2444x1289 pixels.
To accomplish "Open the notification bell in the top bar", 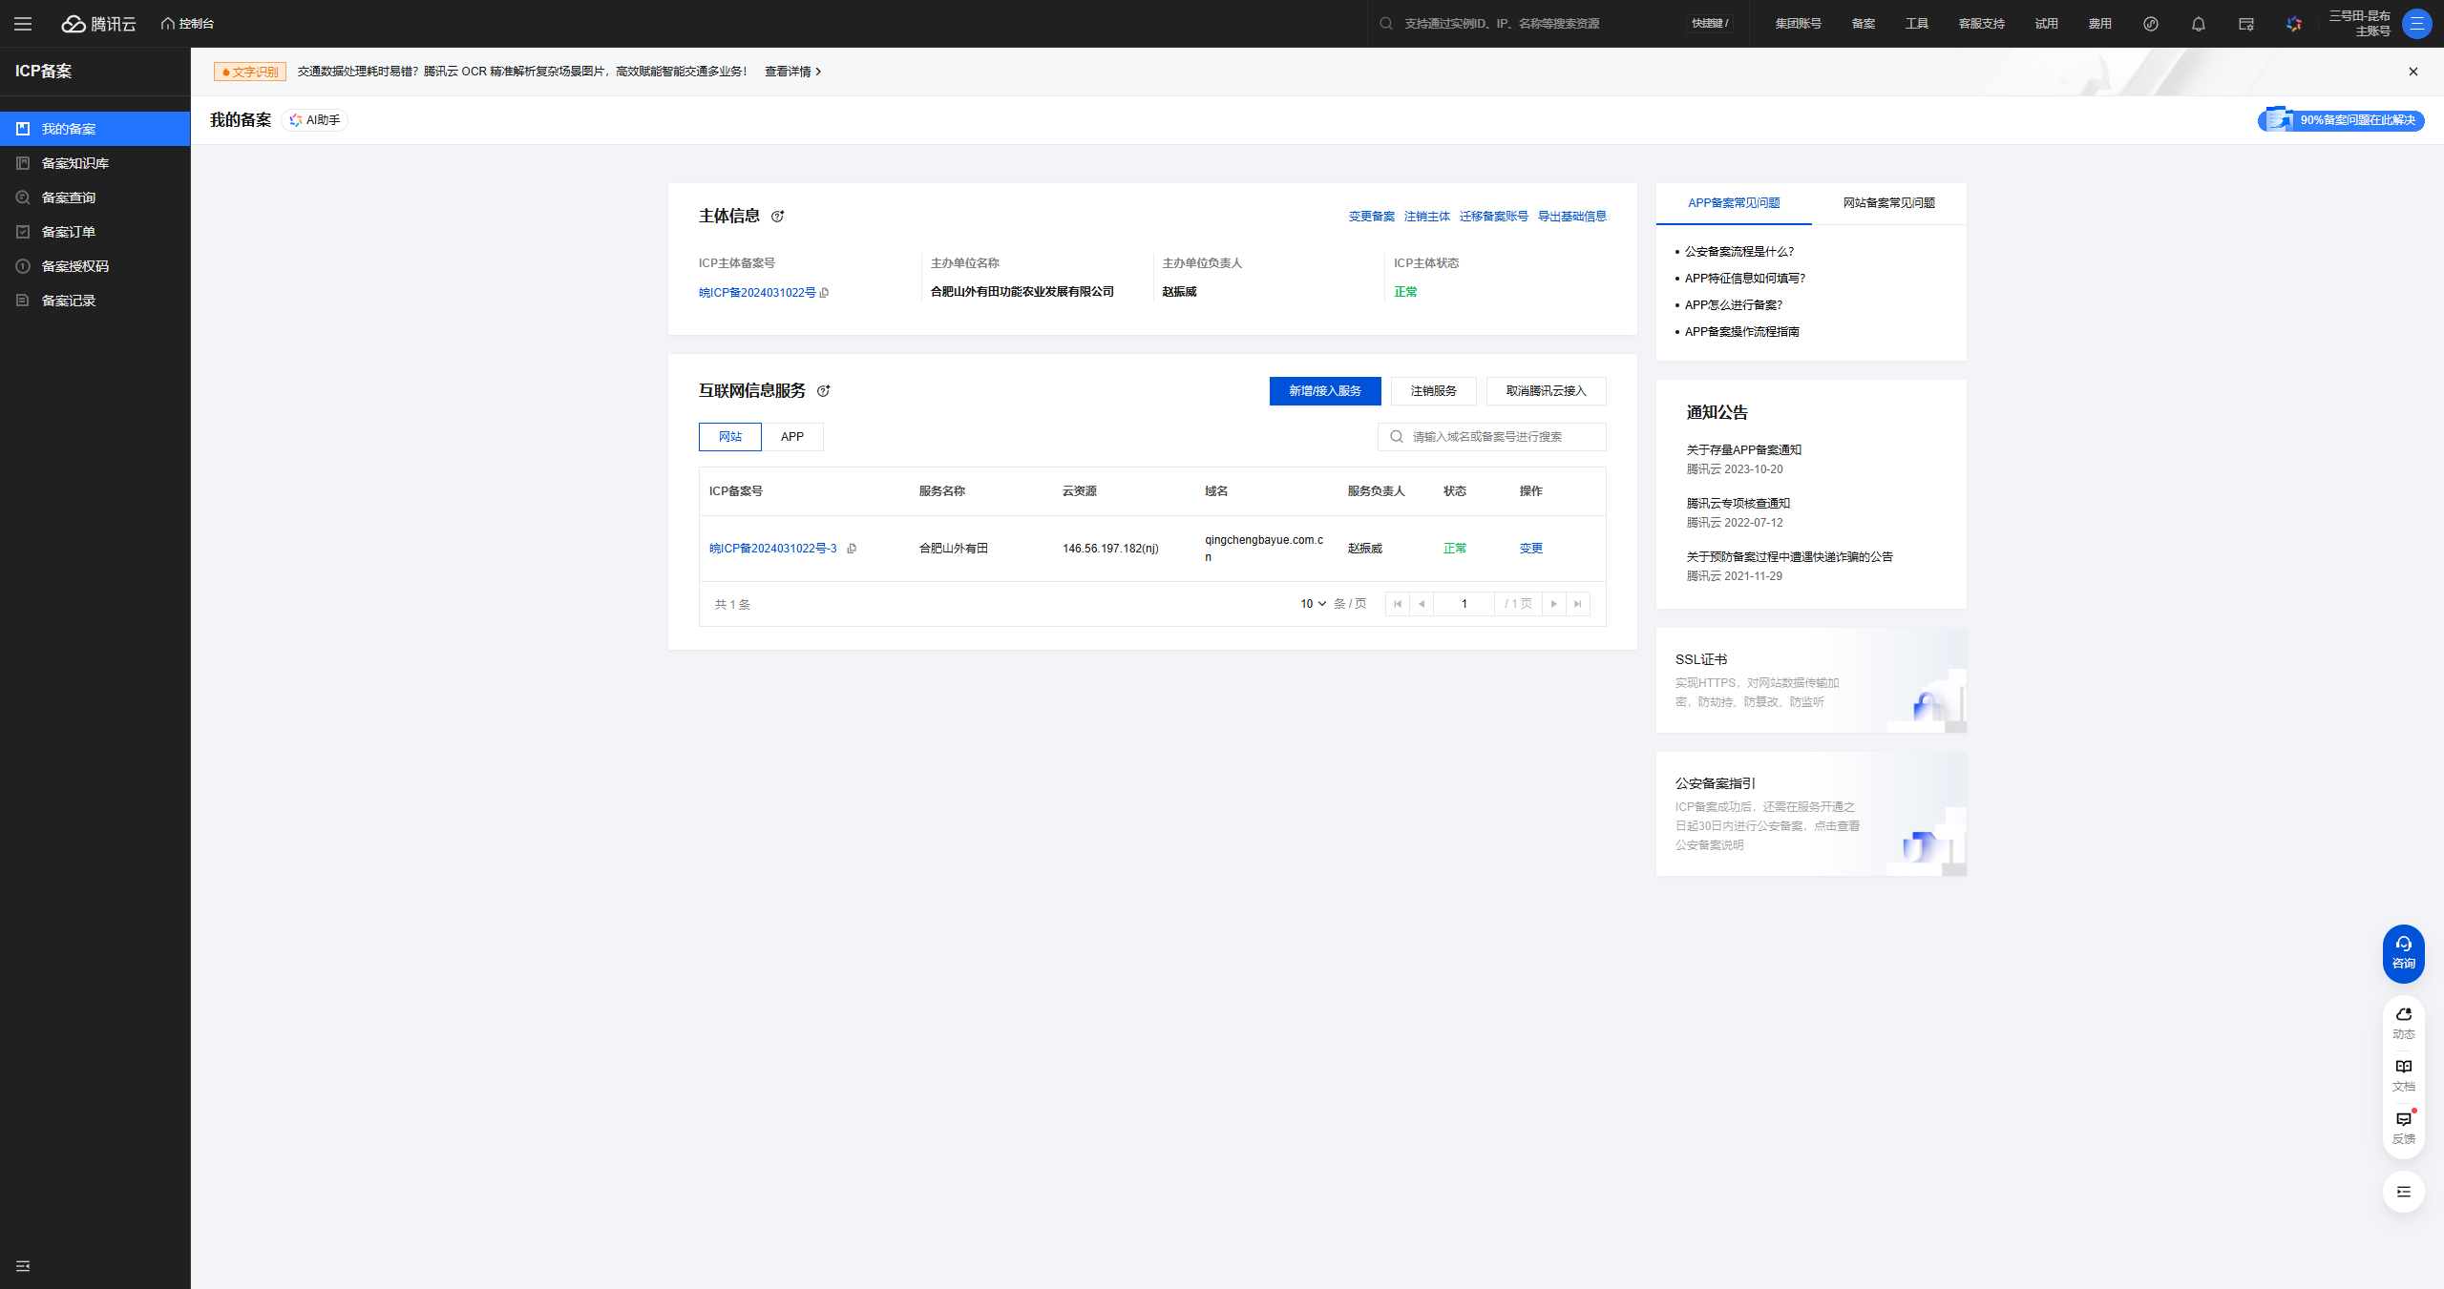I will point(2198,24).
